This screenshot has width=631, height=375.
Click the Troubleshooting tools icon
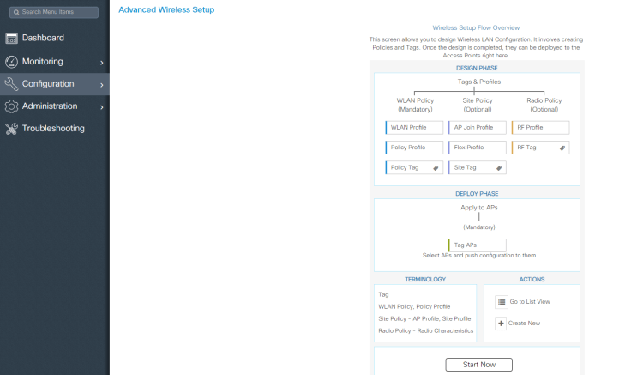(12, 129)
